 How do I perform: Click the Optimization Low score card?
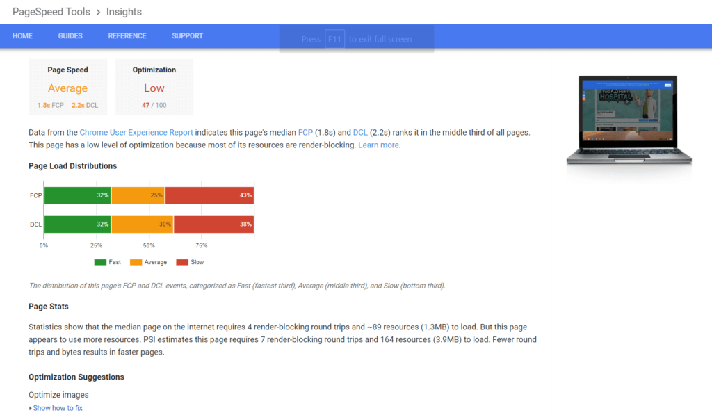click(154, 87)
